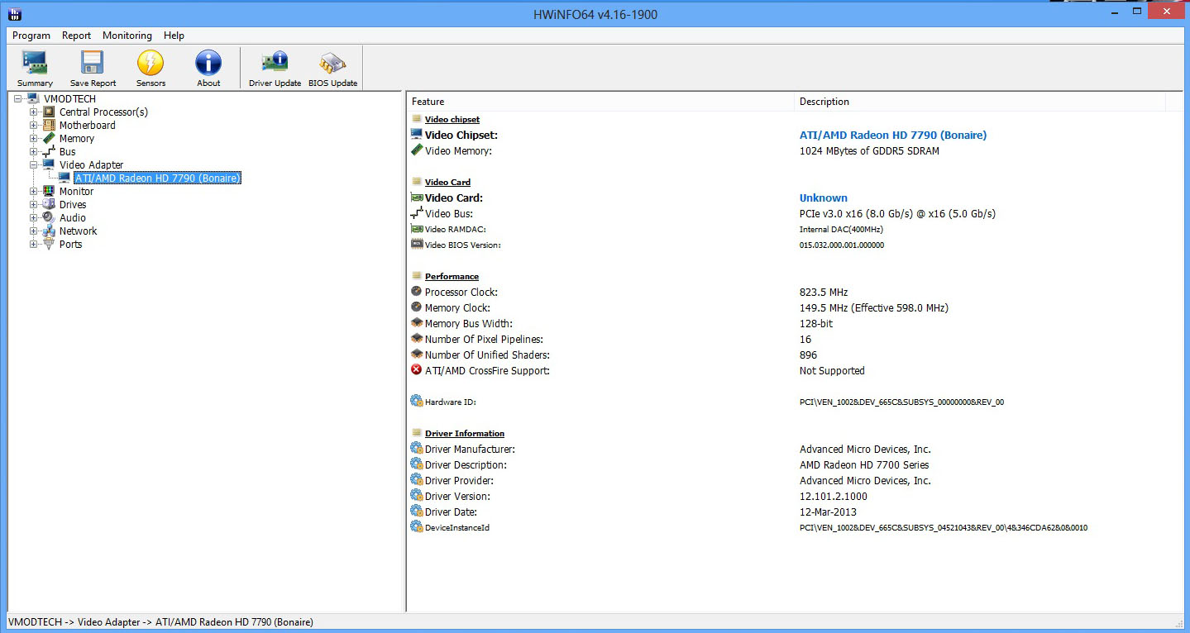The width and height of the screenshot is (1190, 633).
Task: Click the red X icon beside CrossFire Support
Action: click(417, 370)
